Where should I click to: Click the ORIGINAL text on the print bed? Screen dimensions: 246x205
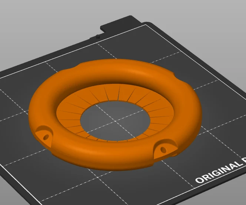pyautogui.click(x=219, y=172)
